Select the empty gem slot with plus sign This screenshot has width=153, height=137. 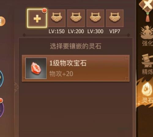point(37,18)
